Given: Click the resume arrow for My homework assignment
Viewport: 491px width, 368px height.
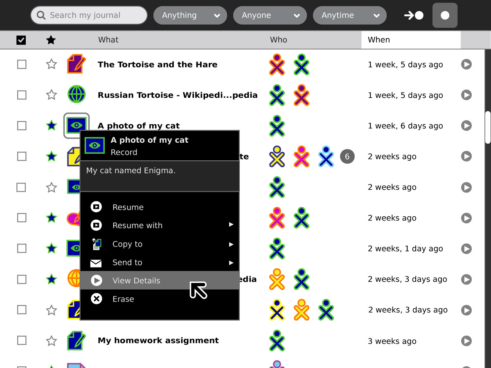Looking at the screenshot, I should (466, 341).
